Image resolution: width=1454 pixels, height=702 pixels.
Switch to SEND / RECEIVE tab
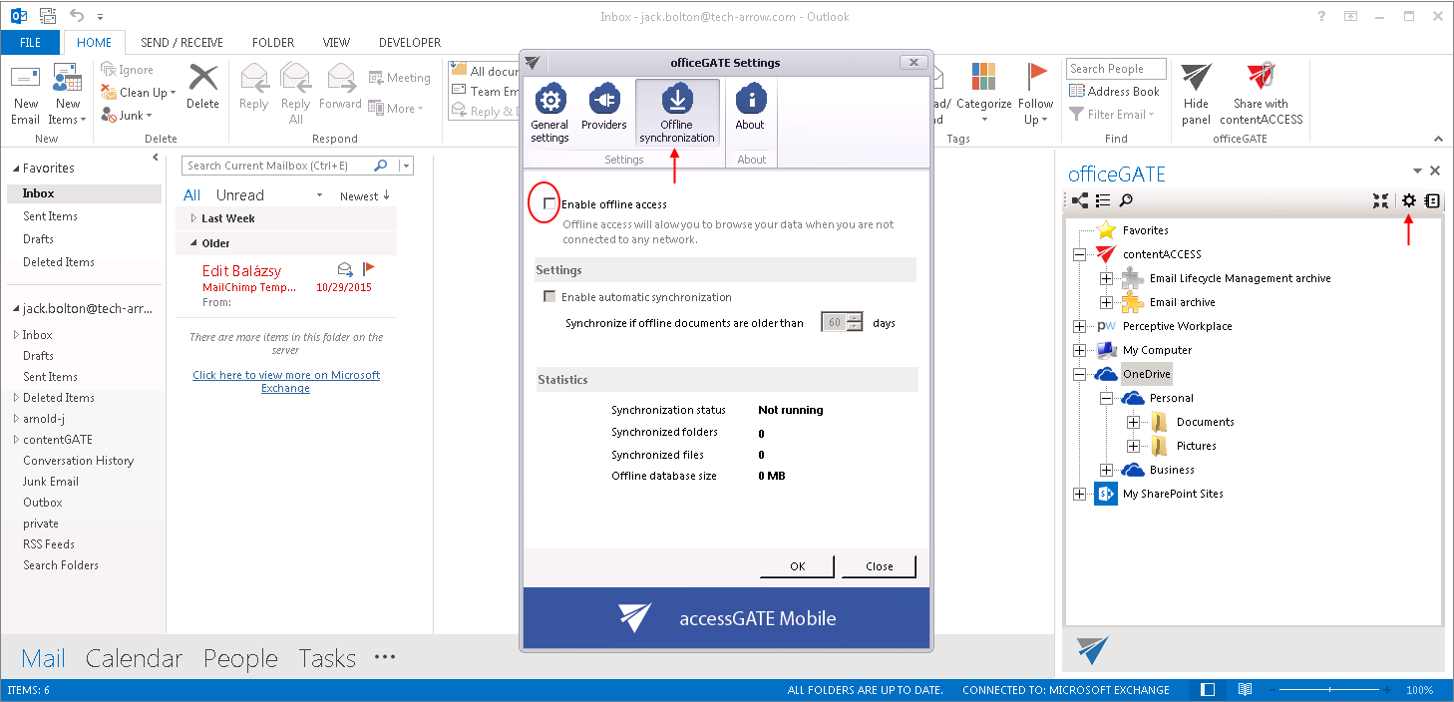pos(182,43)
